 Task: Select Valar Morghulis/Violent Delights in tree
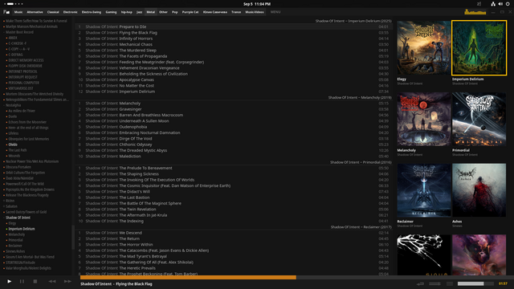(29, 268)
